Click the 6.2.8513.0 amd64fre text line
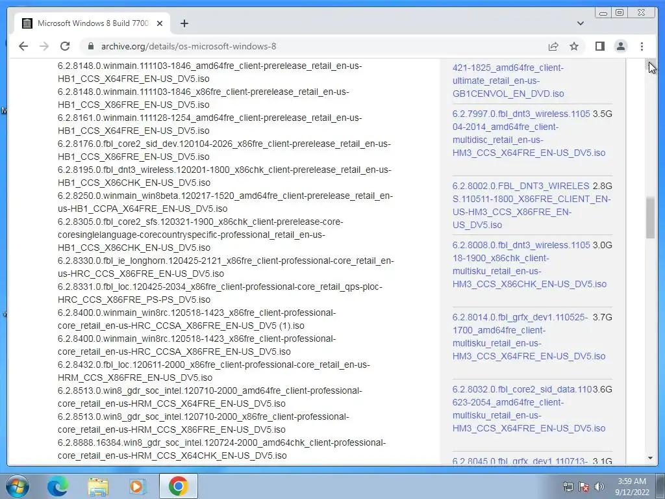Image resolution: width=665 pixels, height=499 pixels. pos(210,397)
